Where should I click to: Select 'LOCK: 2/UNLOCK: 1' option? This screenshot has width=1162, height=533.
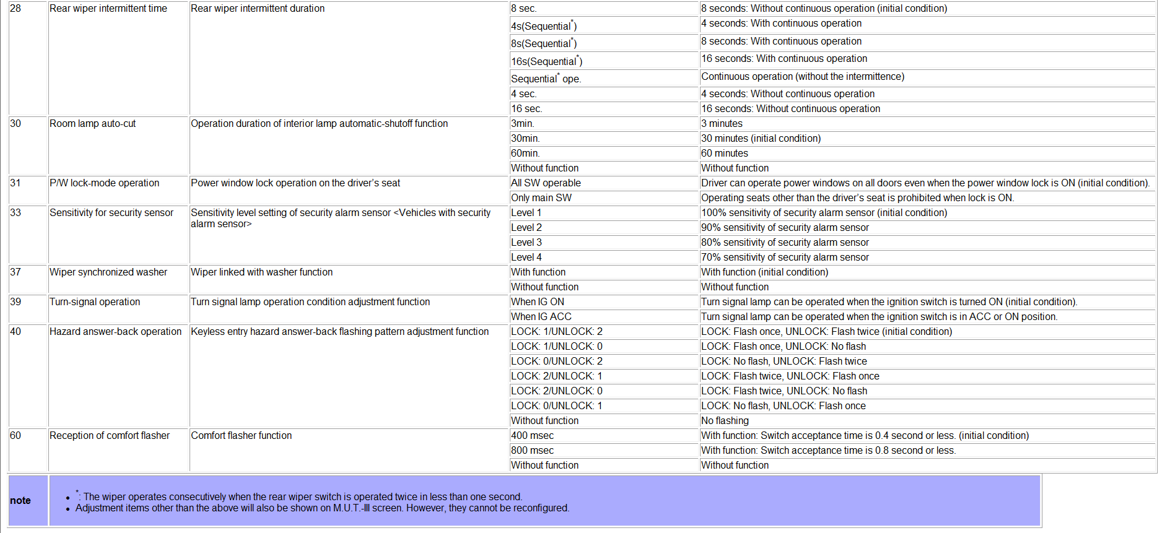pyautogui.click(x=604, y=376)
